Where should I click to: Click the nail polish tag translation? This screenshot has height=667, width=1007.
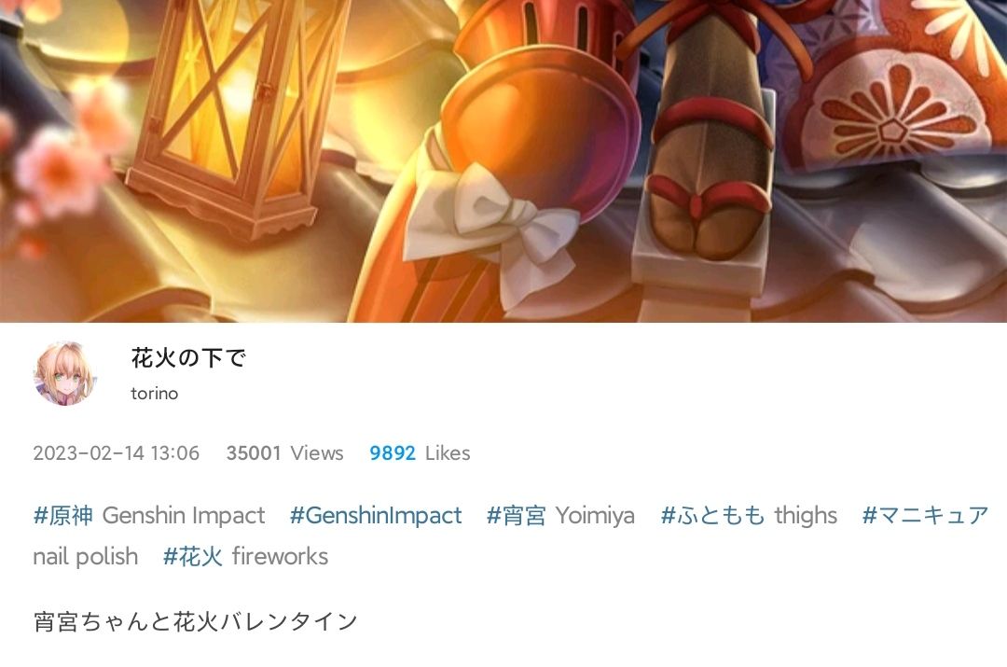pos(86,557)
